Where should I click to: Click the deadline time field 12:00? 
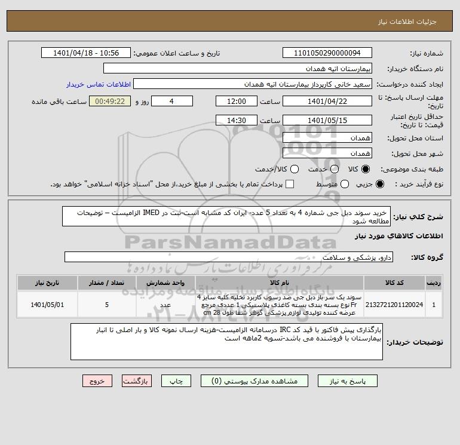(x=237, y=101)
